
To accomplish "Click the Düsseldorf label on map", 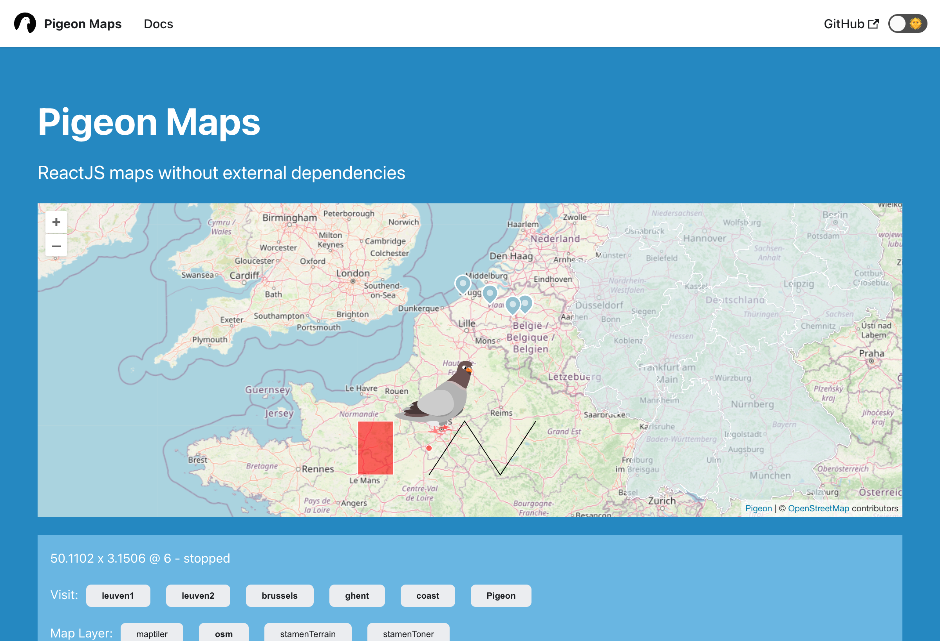I will pyautogui.click(x=599, y=305).
